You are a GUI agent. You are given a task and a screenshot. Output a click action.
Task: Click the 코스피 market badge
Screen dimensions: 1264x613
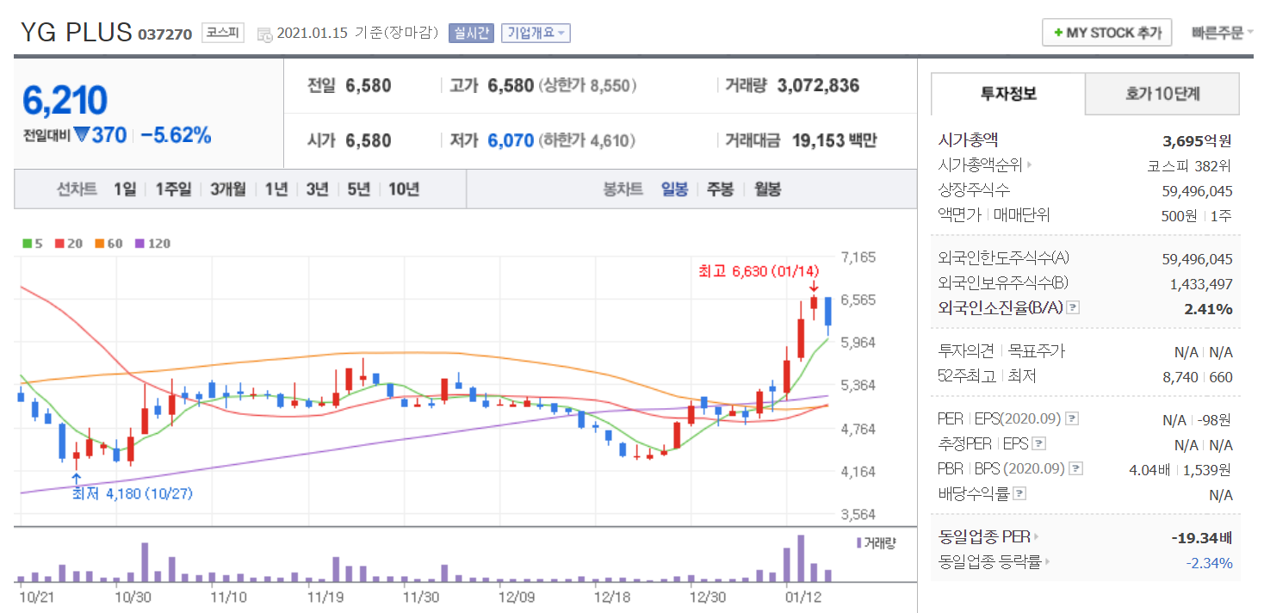[x=224, y=34]
